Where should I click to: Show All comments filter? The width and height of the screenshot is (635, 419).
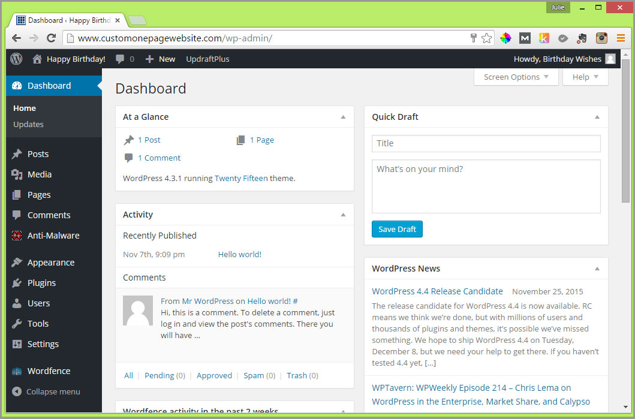128,376
